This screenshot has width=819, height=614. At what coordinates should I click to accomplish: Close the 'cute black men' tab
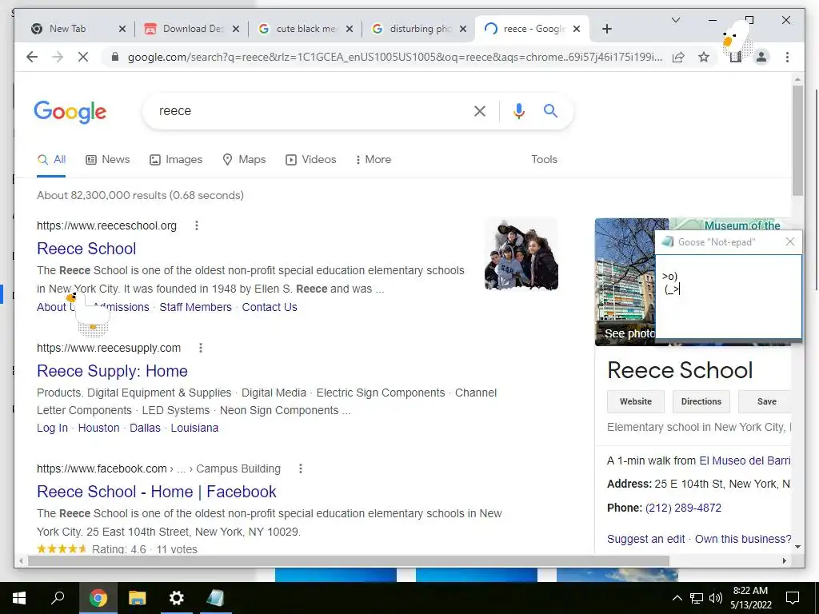pos(350,29)
